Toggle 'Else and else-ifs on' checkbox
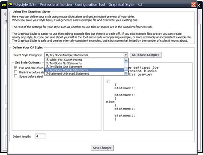This screenshot has height=155, width=203. 15,67
